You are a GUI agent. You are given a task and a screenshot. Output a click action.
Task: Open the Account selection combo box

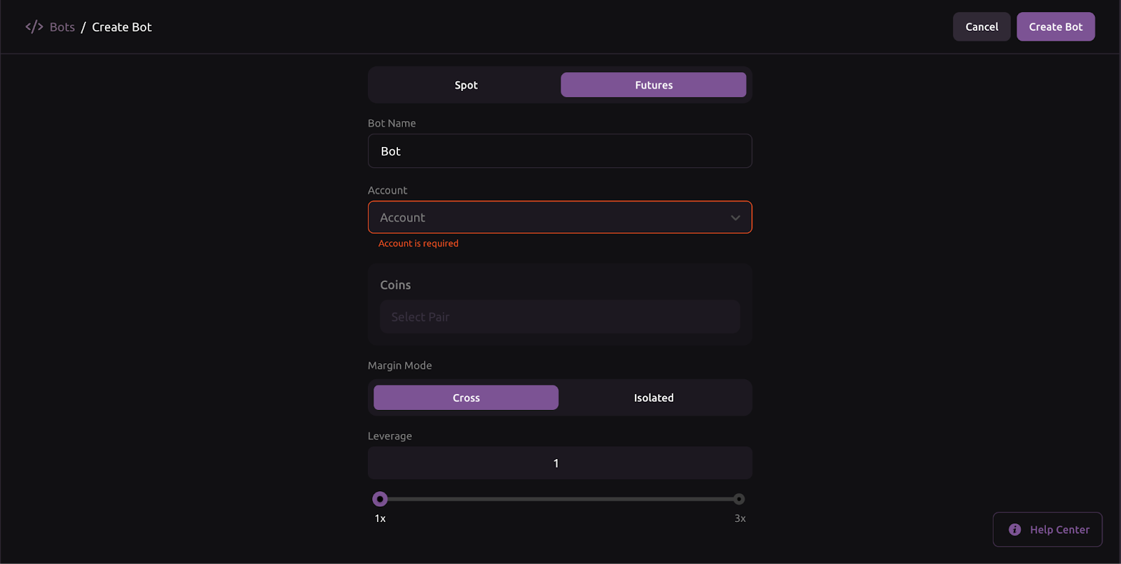546,218
